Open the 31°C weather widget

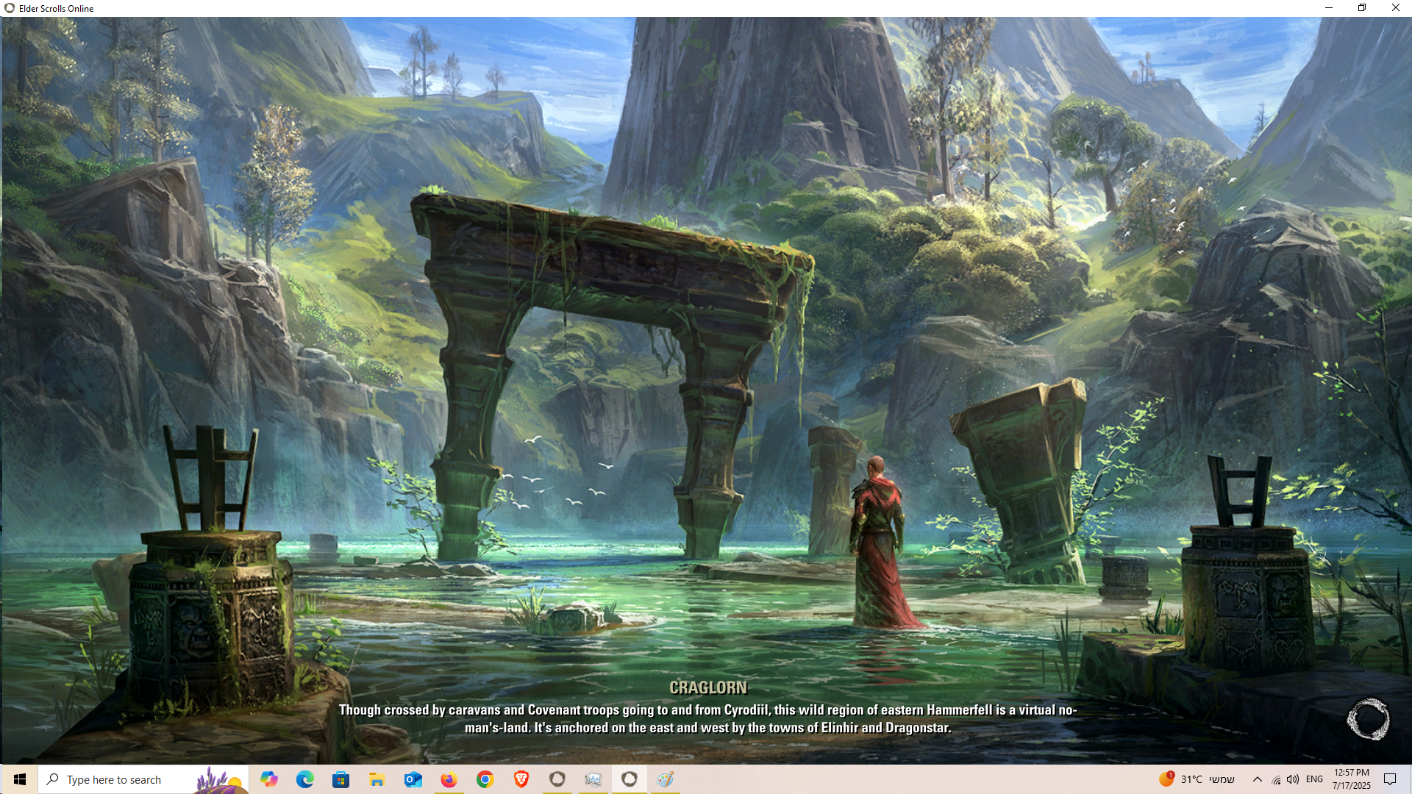1197,779
